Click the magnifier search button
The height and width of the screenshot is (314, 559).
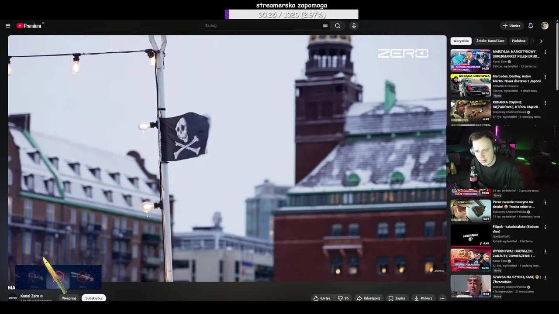(338, 26)
